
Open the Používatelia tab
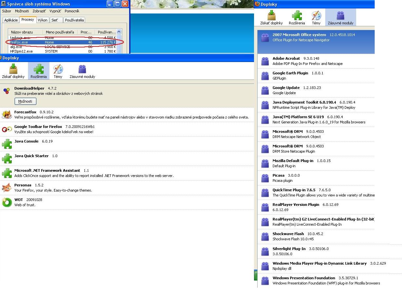click(74, 20)
